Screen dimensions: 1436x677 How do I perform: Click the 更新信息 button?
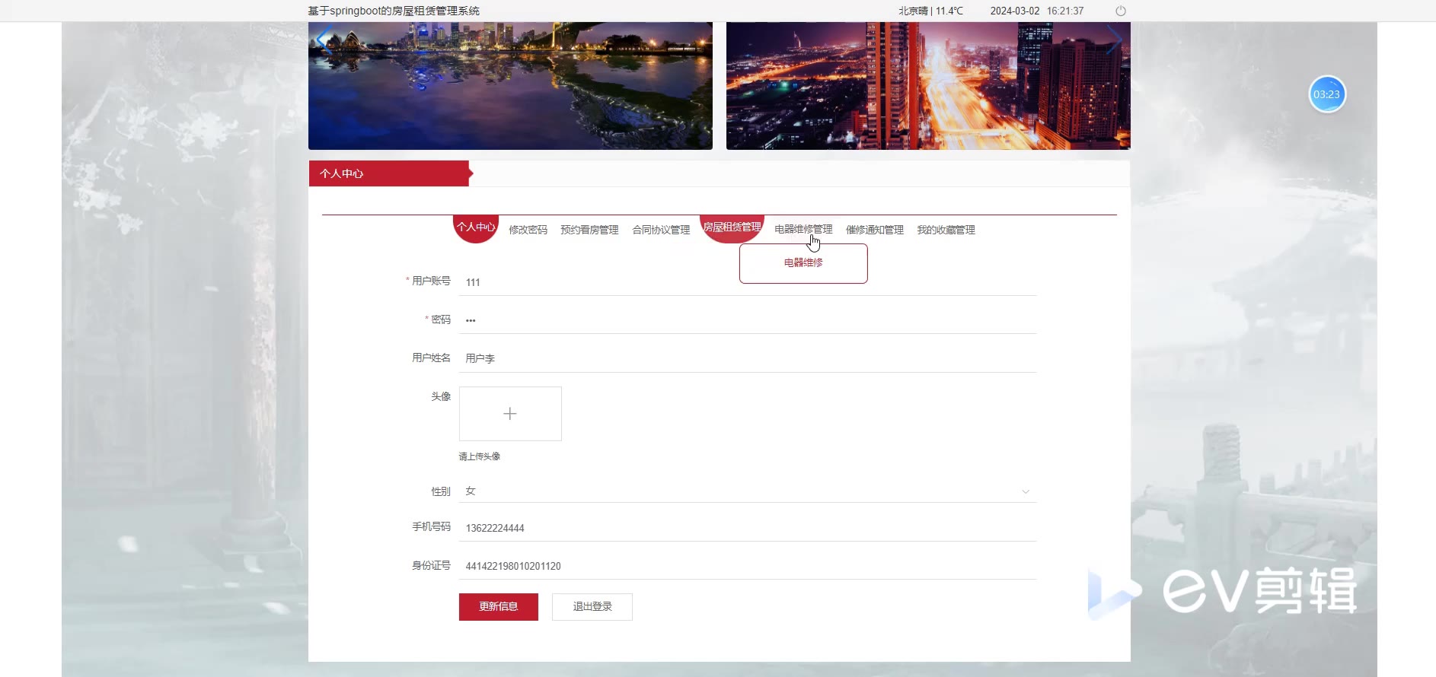pyautogui.click(x=499, y=607)
